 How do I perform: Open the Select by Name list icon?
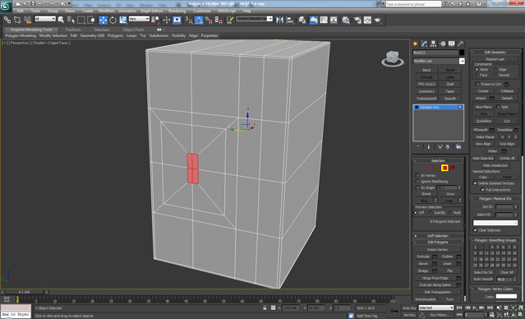pos(71,20)
